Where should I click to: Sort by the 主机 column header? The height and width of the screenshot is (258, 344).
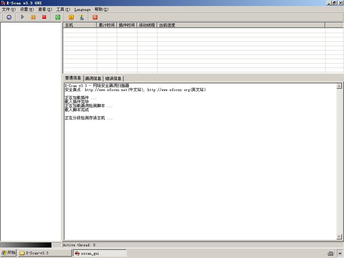point(80,25)
